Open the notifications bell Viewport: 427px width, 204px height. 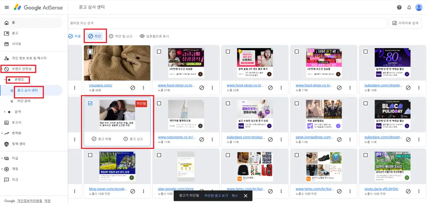409,7
